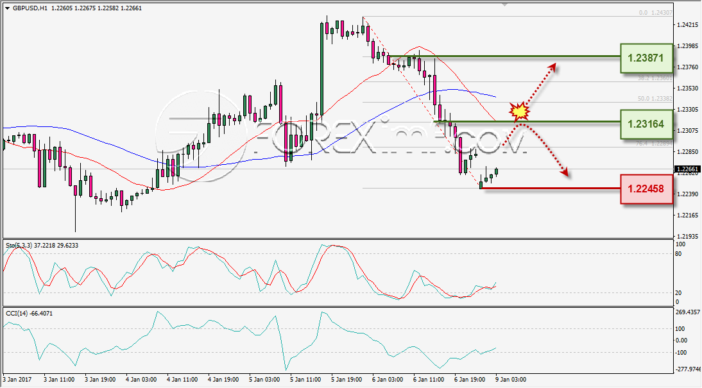702x388 pixels.
Task: Click the 1.22165 price axis label
Action: click(x=689, y=215)
